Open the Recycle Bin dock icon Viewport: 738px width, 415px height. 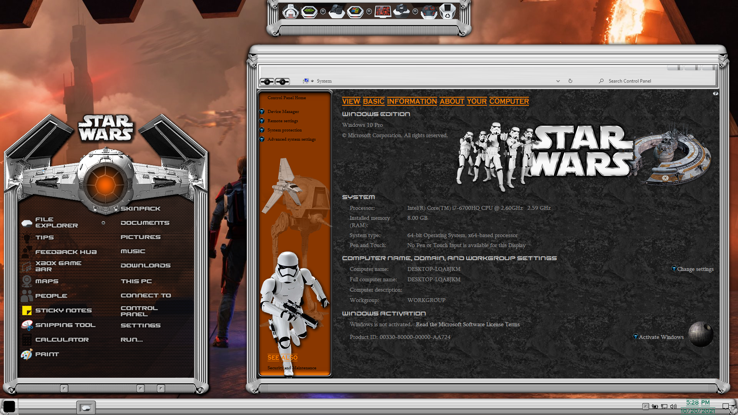447,12
